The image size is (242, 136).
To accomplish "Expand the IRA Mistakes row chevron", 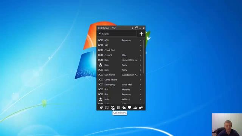I will [x=141, y=90].
